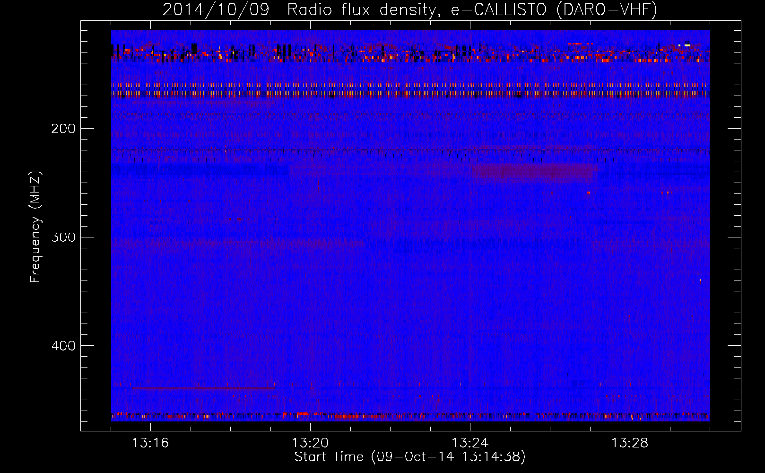Viewport: 765px width, 473px height.
Task: Click the 'Frequency (MHZ)' axis label
Action: click(35, 227)
